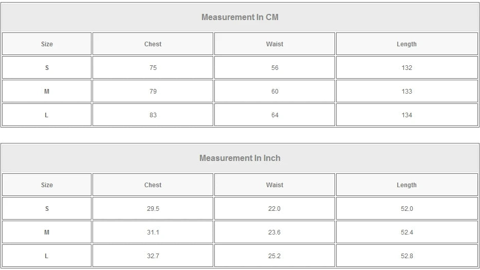Select the chest value 75 cell

[153, 68]
